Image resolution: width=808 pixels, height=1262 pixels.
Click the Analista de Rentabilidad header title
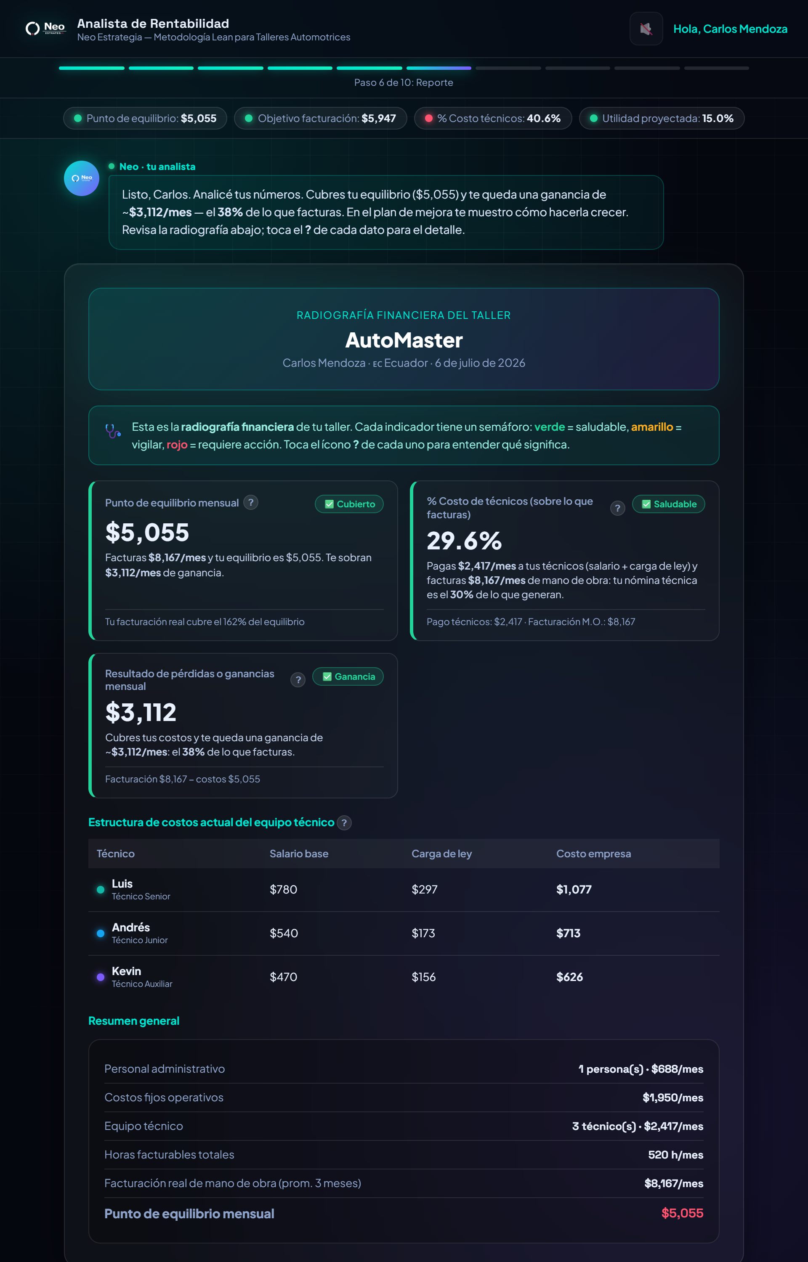coord(153,24)
